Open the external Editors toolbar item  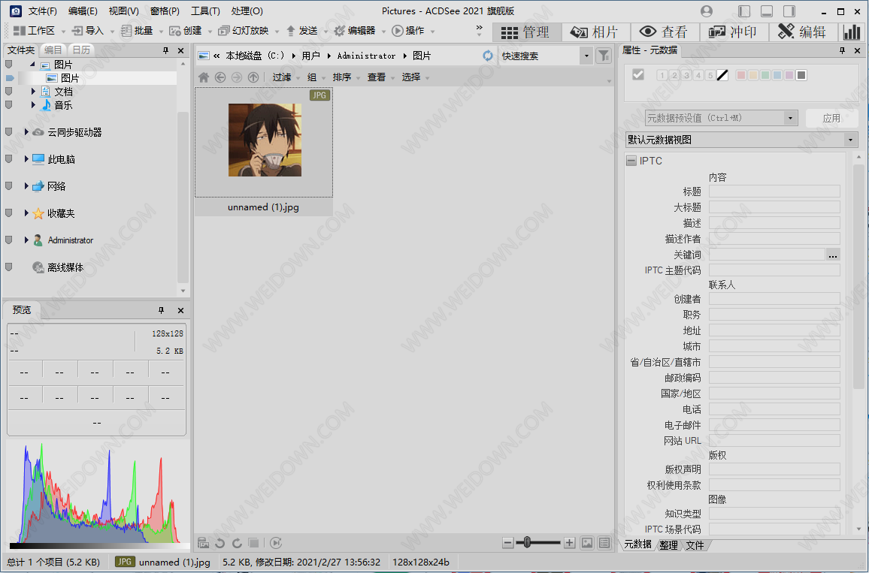[x=355, y=31]
